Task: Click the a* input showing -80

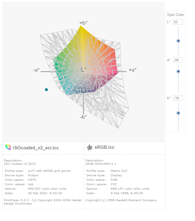Action: [178, 60]
